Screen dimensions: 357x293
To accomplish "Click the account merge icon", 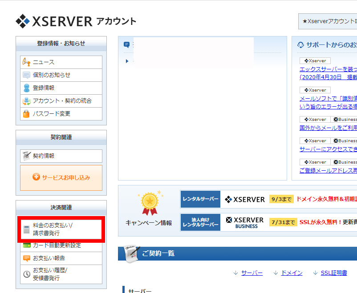I will click(x=26, y=101).
